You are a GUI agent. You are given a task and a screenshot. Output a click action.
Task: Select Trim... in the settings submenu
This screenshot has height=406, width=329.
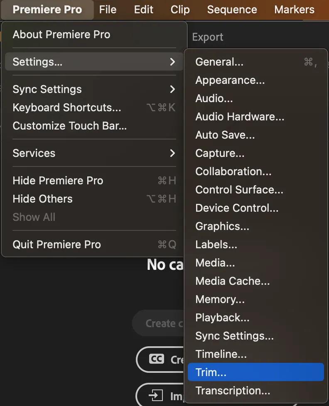tap(256, 372)
